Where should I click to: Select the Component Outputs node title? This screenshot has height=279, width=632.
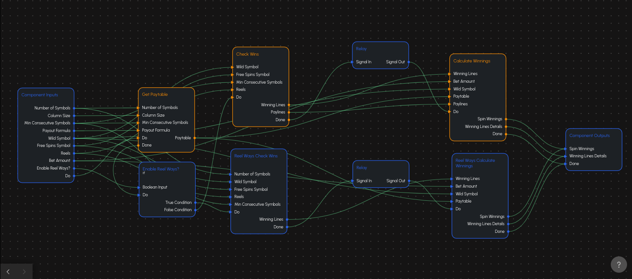pos(589,136)
